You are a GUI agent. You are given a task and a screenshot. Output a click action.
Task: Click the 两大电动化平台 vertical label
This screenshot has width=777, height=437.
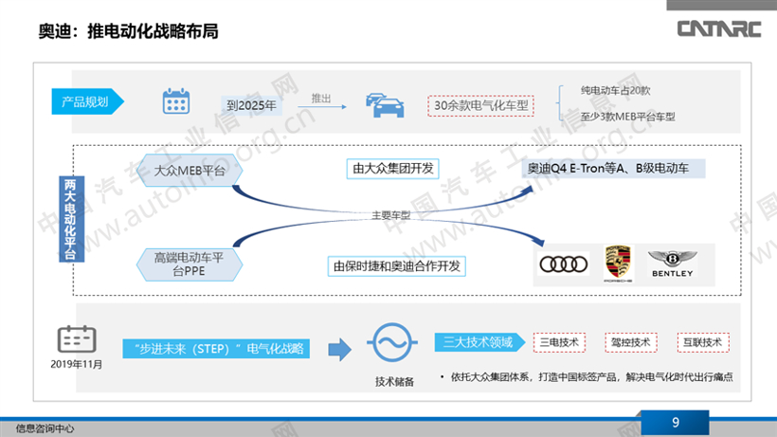70,218
